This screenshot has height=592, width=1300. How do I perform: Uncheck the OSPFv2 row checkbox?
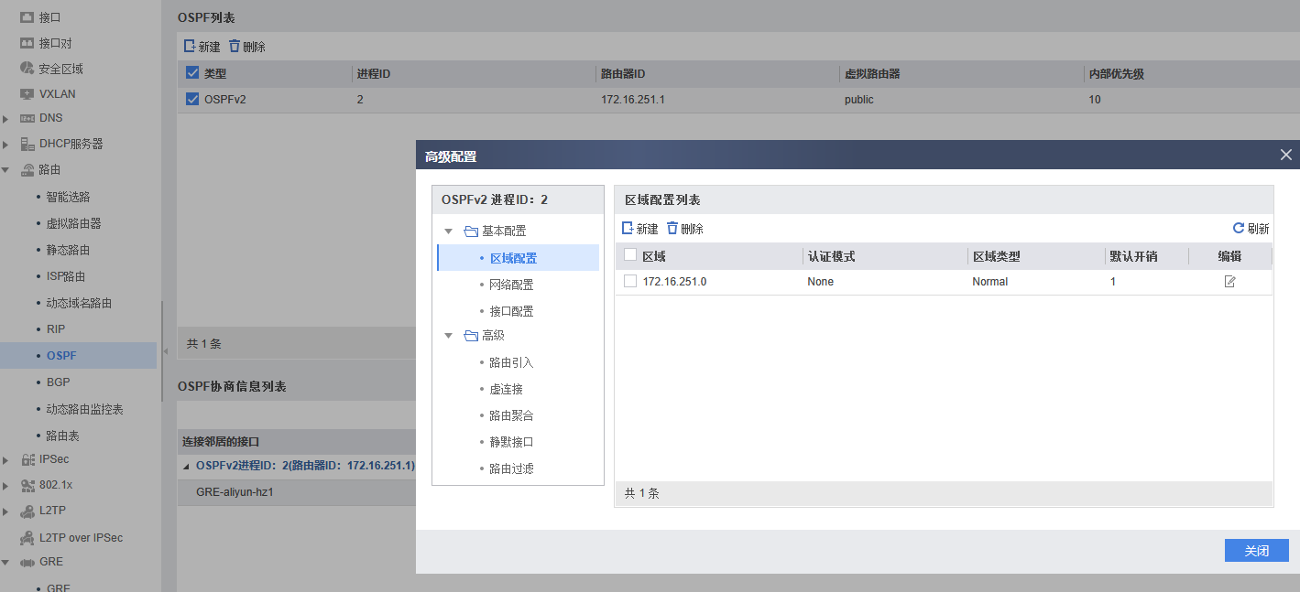point(192,100)
